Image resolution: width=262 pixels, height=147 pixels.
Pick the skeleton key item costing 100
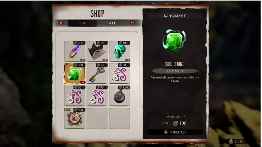pyautogui.click(x=97, y=73)
